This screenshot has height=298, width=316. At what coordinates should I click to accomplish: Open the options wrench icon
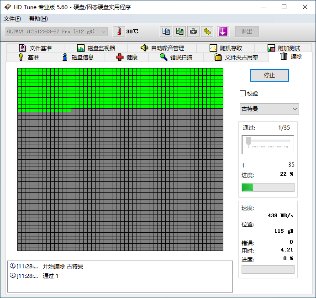[207, 31]
